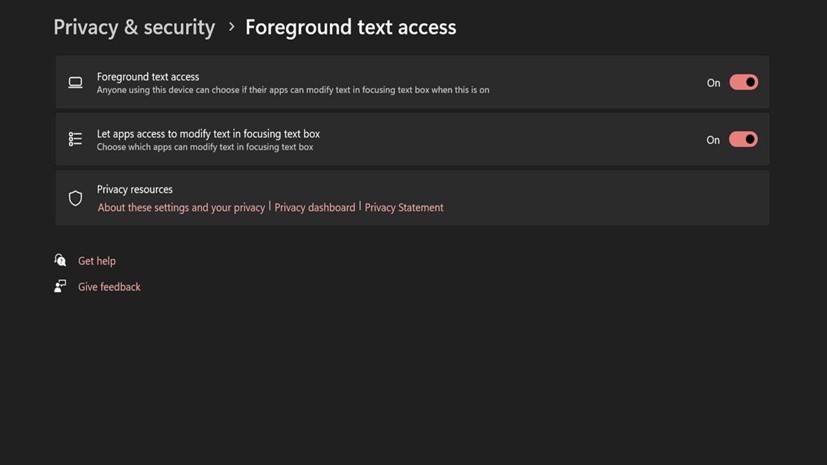827x465 pixels.
Task: Click the Get help headset icon
Action: point(61,260)
